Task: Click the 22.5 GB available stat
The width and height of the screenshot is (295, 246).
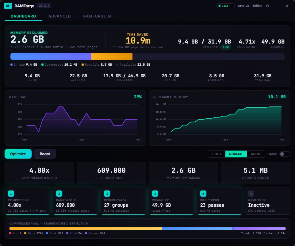Action: (78, 76)
